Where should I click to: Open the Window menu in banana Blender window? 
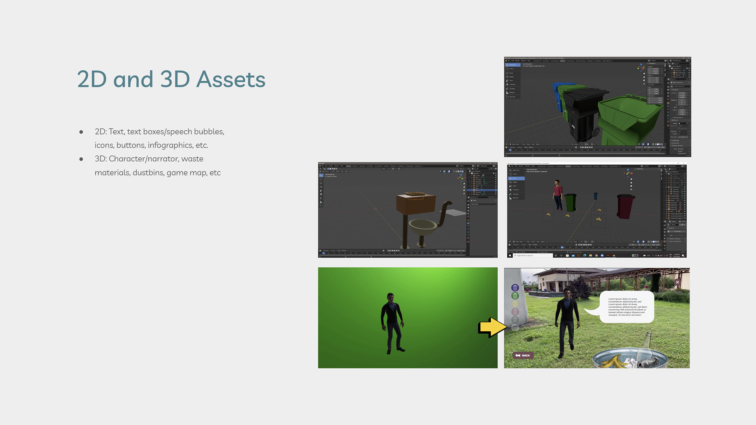tap(527, 166)
